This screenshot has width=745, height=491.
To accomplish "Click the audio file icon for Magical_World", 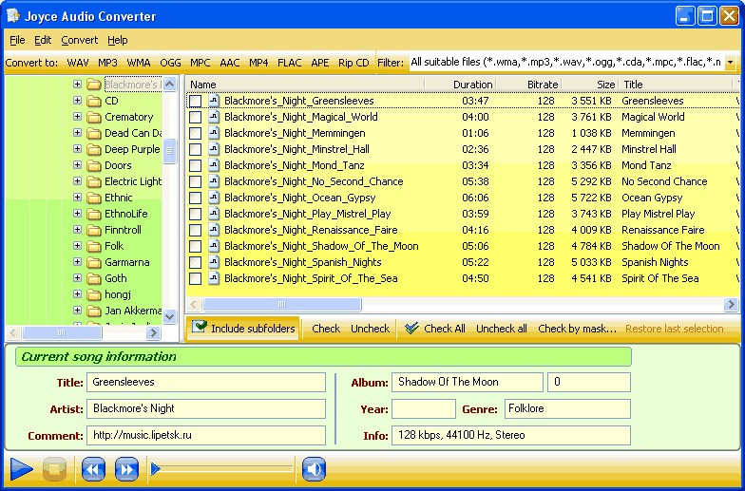I will 214,117.
